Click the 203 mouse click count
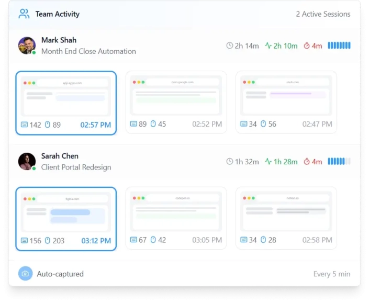The height and width of the screenshot is (303, 369). (59, 241)
